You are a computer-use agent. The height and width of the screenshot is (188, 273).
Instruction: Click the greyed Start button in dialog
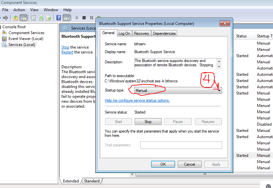click(118, 122)
